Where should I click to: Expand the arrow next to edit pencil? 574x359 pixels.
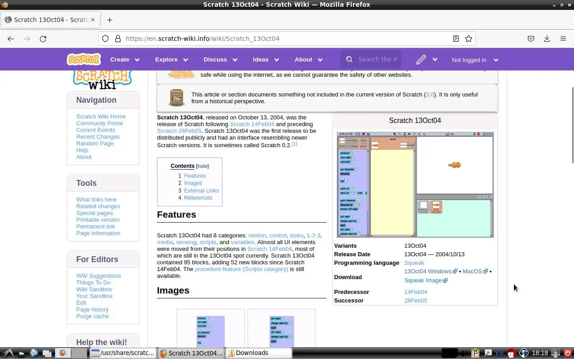coord(435,60)
